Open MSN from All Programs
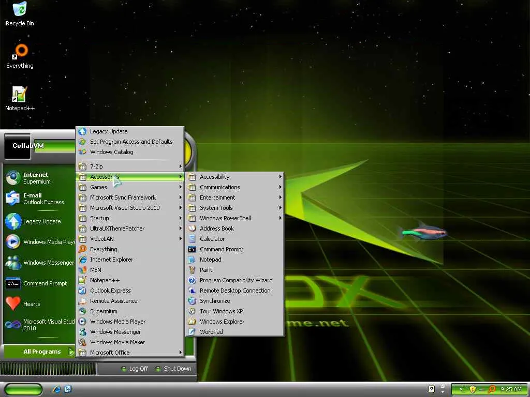 tap(130, 270)
